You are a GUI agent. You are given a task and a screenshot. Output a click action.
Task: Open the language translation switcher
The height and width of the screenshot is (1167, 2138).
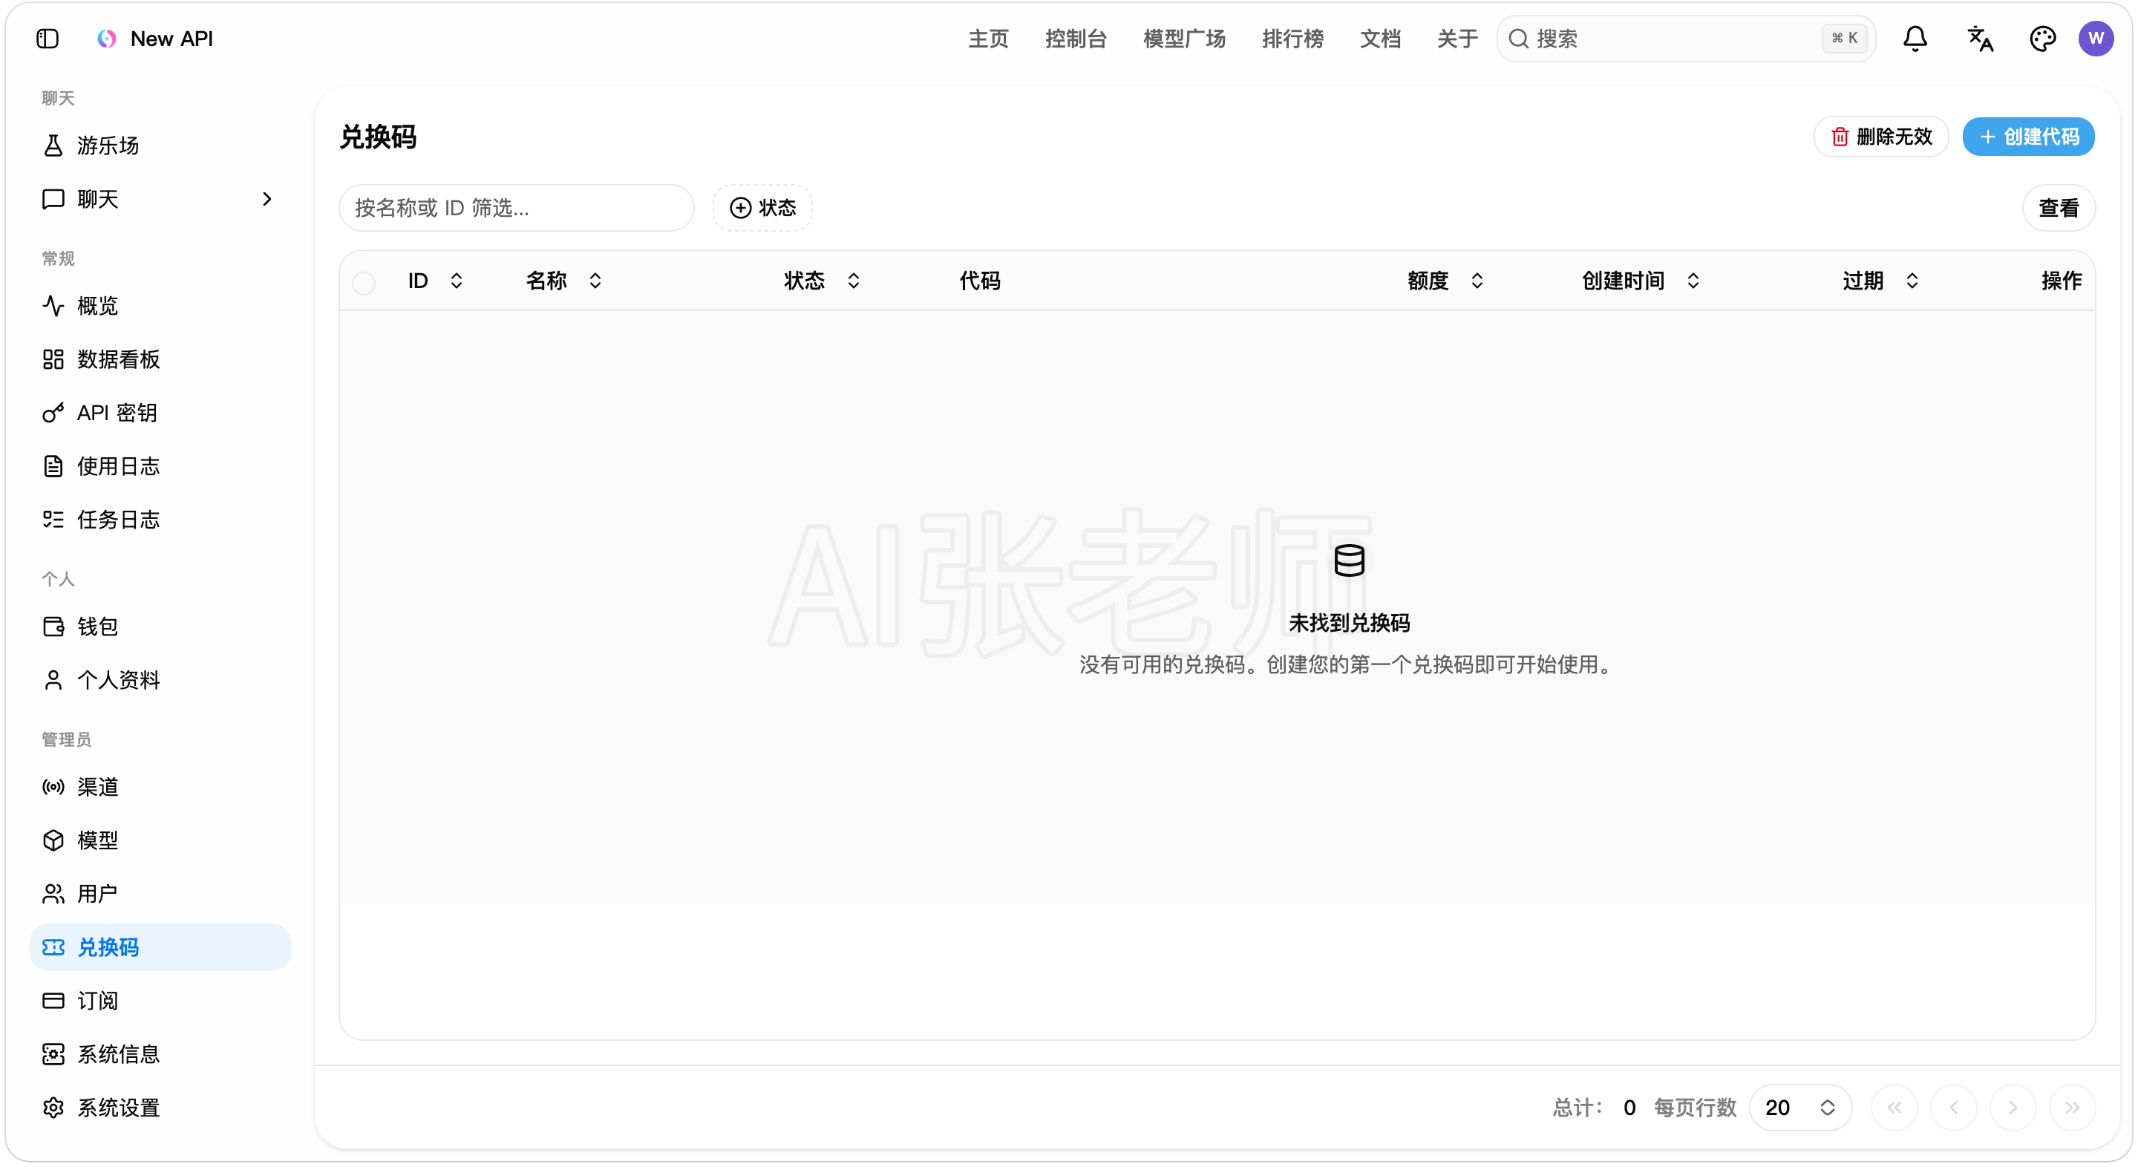1981,38
